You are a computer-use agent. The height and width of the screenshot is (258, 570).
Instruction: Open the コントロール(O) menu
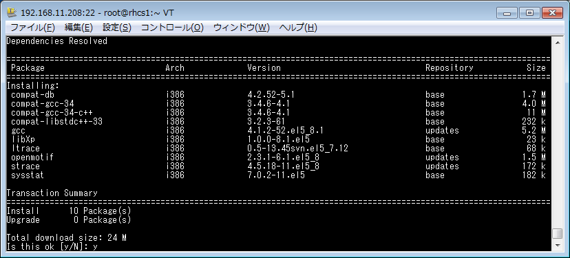click(x=172, y=28)
